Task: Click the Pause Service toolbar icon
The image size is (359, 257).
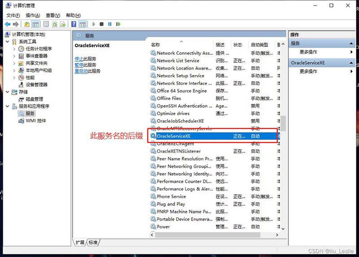Action: [x=110, y=24]
